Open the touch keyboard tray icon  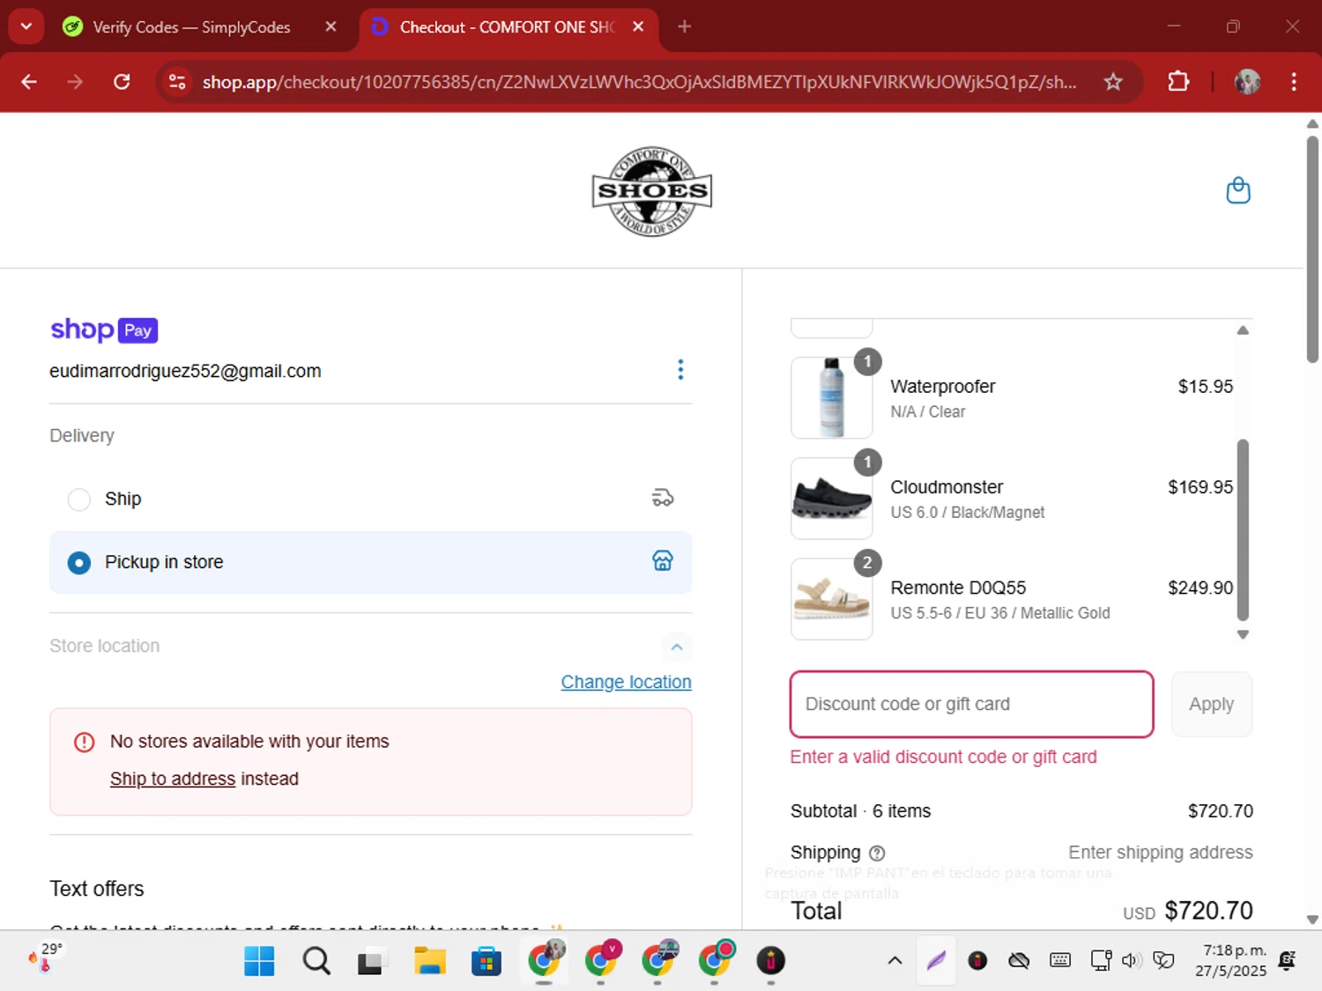[x=1060, y=960]
